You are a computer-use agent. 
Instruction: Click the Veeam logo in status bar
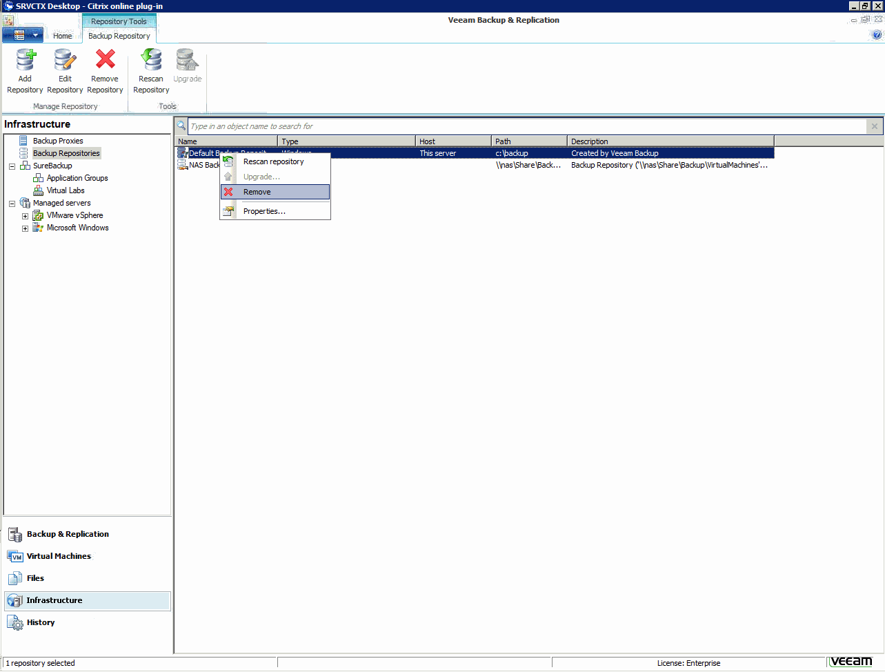click(851, 662)
